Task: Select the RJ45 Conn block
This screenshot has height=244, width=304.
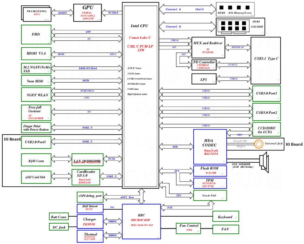Action: point(36,160)
